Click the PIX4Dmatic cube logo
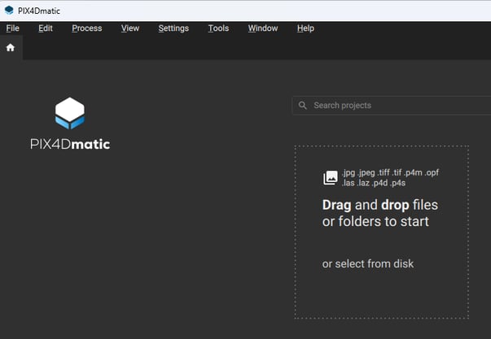This screenshot has width=491, height=339. tap(69, 113)
